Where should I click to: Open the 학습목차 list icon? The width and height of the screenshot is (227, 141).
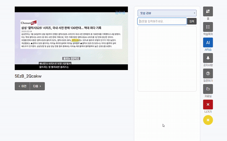[x=208, y=27]
